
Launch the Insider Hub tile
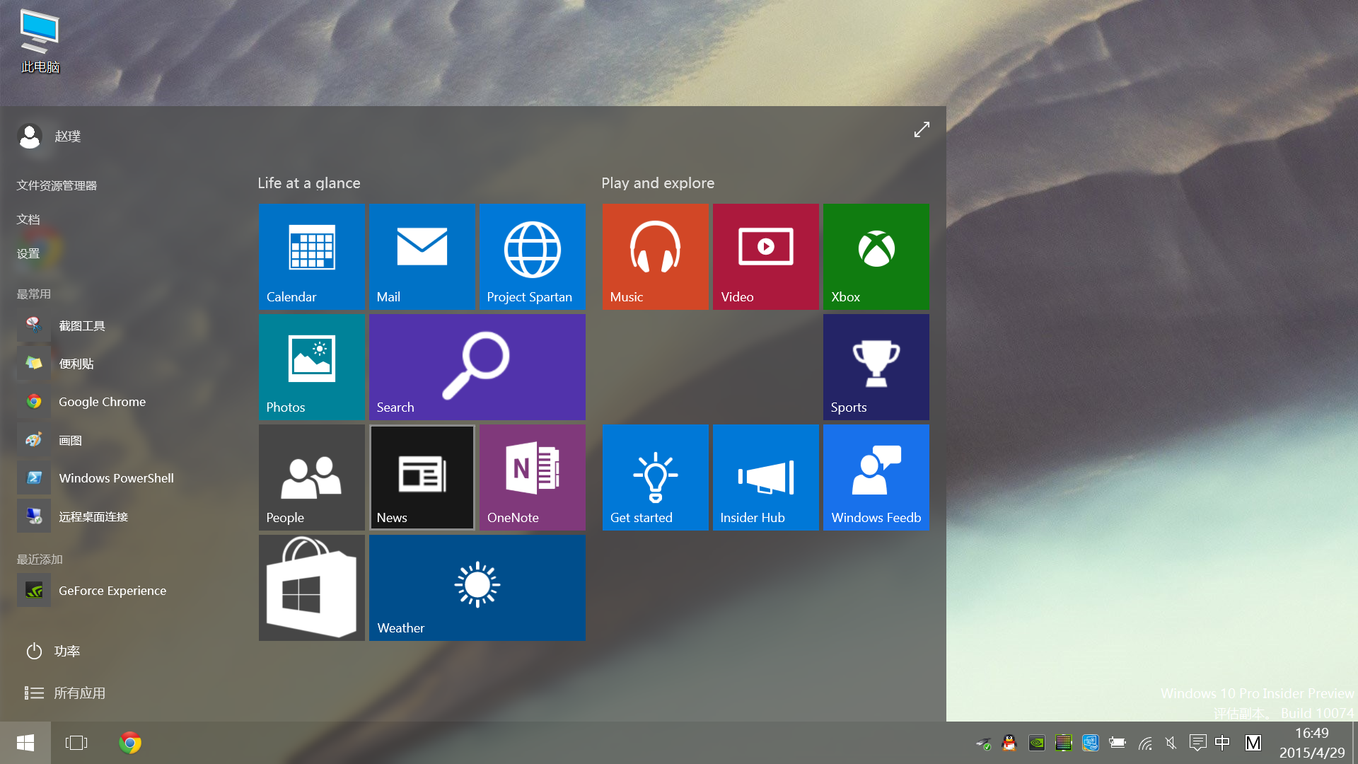(765, 477)
